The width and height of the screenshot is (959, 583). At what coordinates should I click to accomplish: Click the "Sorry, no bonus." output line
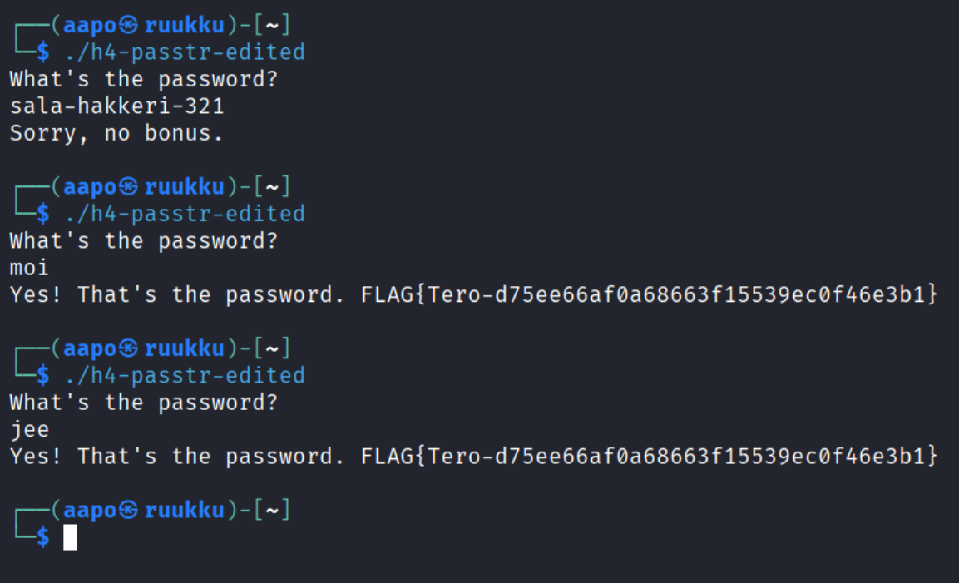click(x=117, y=133)
